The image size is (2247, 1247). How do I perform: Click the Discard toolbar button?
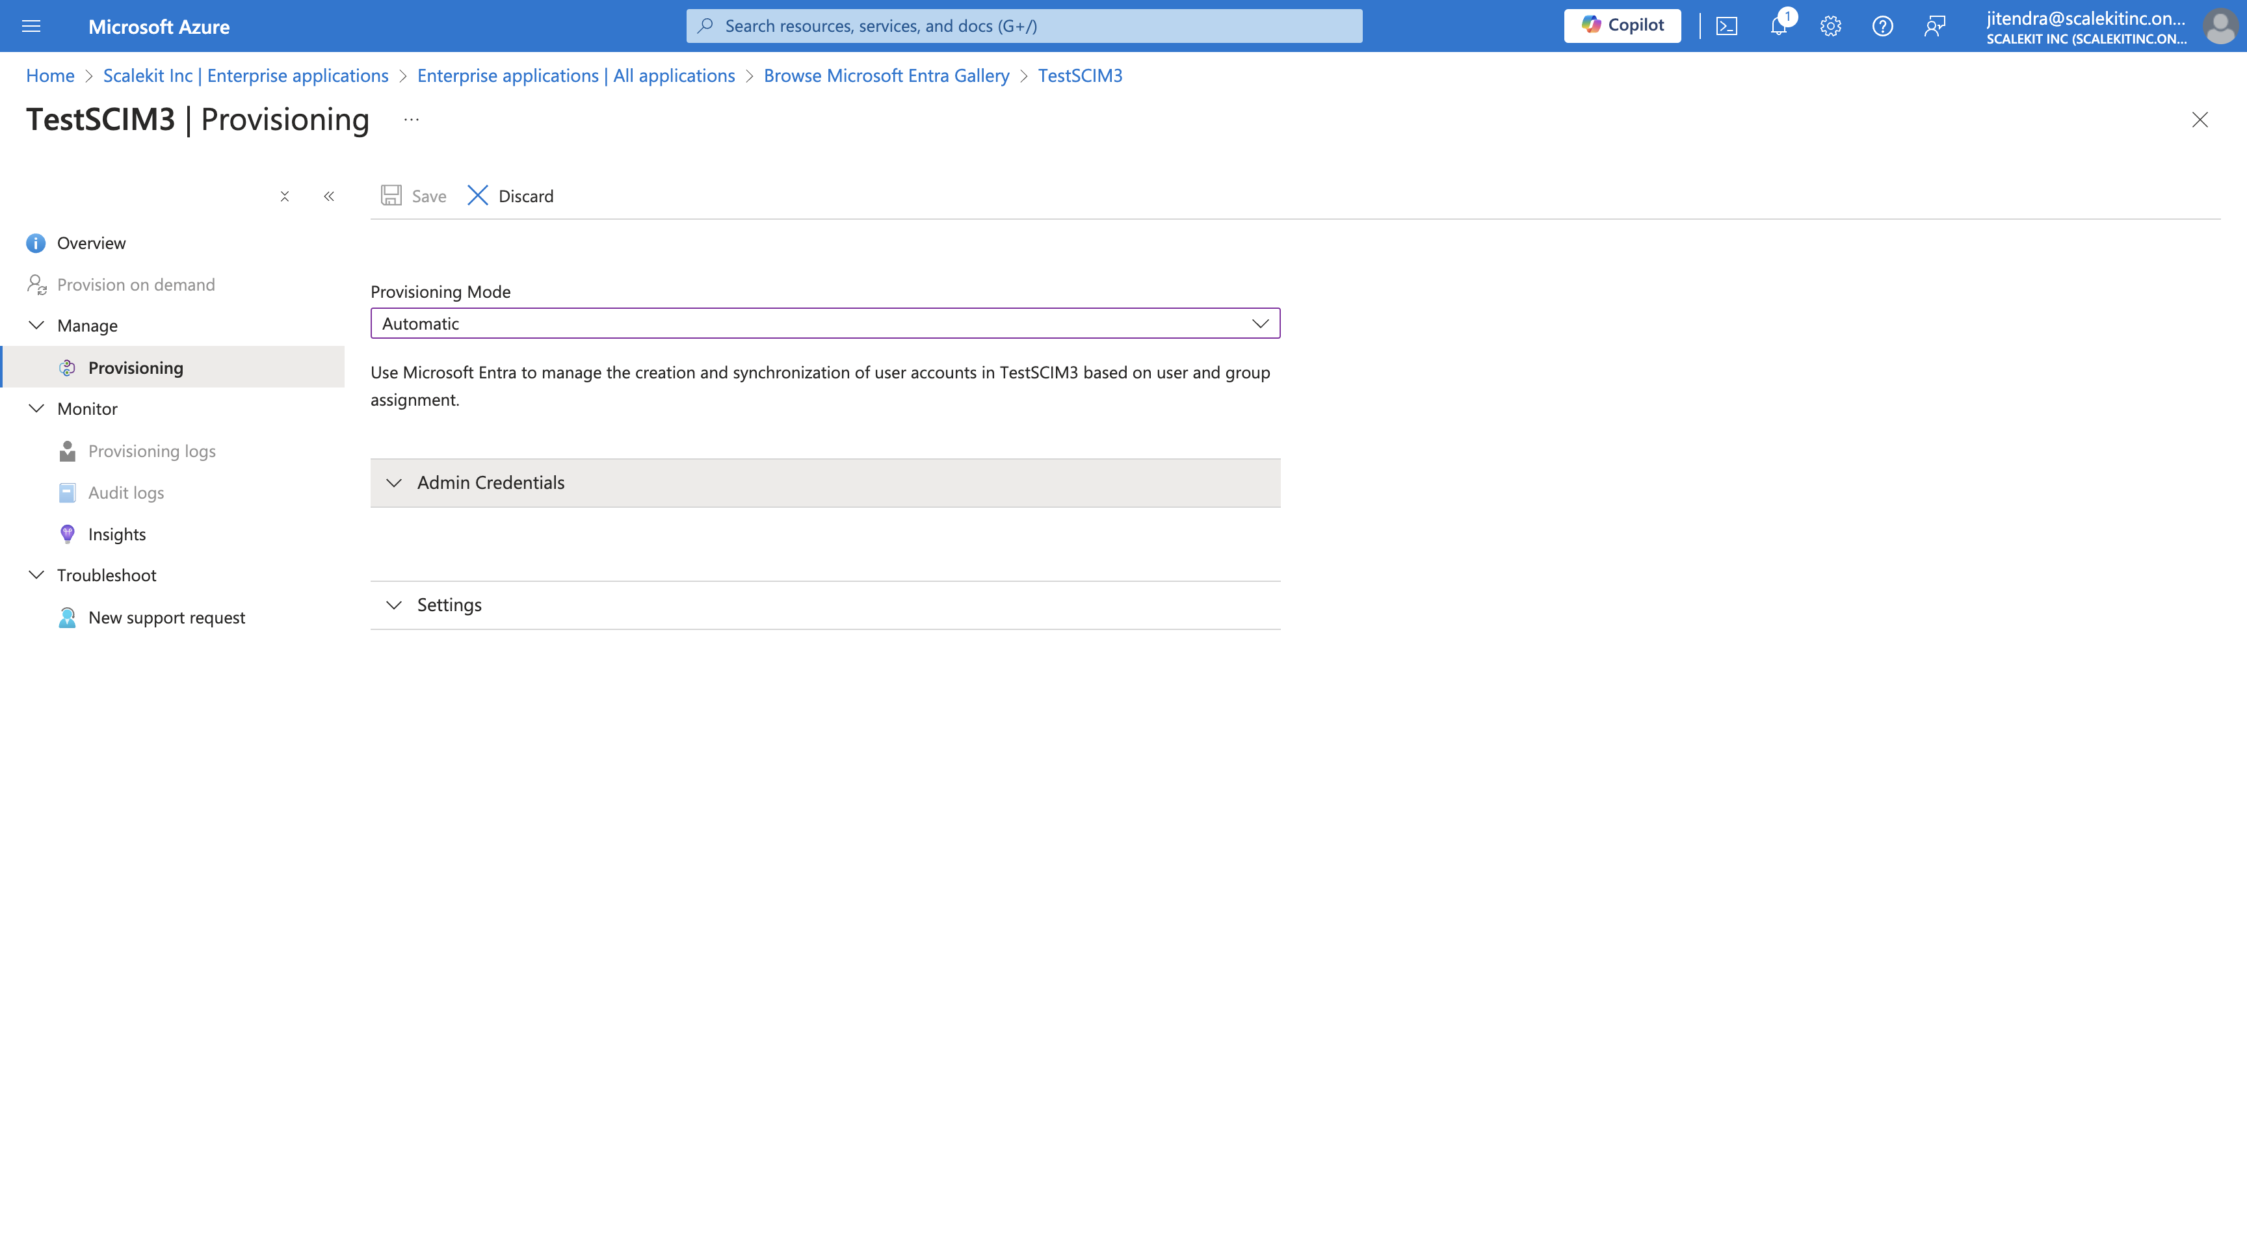(510, 195)
